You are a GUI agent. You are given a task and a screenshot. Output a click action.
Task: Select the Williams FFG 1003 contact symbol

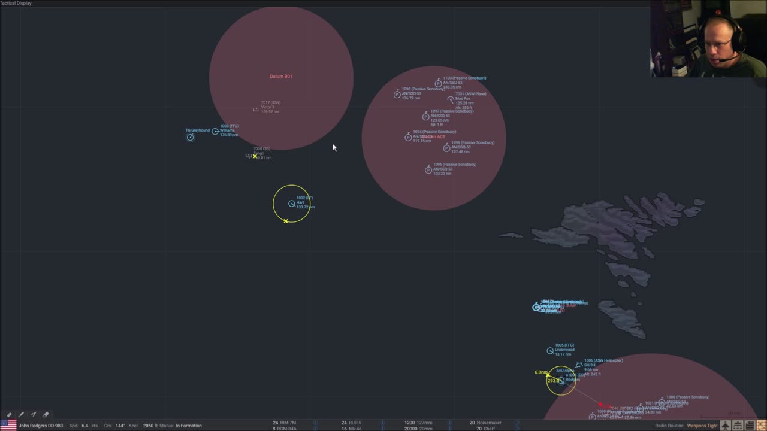215,131
